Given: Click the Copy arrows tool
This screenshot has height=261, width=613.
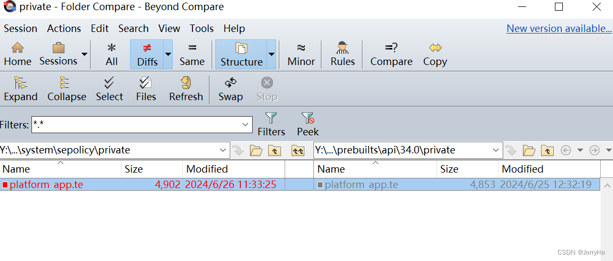Looking at the screenshot, I should [435, 54].
